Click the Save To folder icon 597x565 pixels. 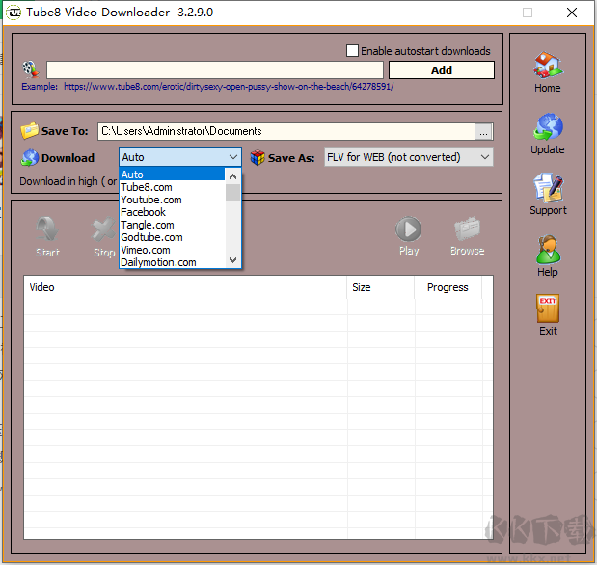29,130
